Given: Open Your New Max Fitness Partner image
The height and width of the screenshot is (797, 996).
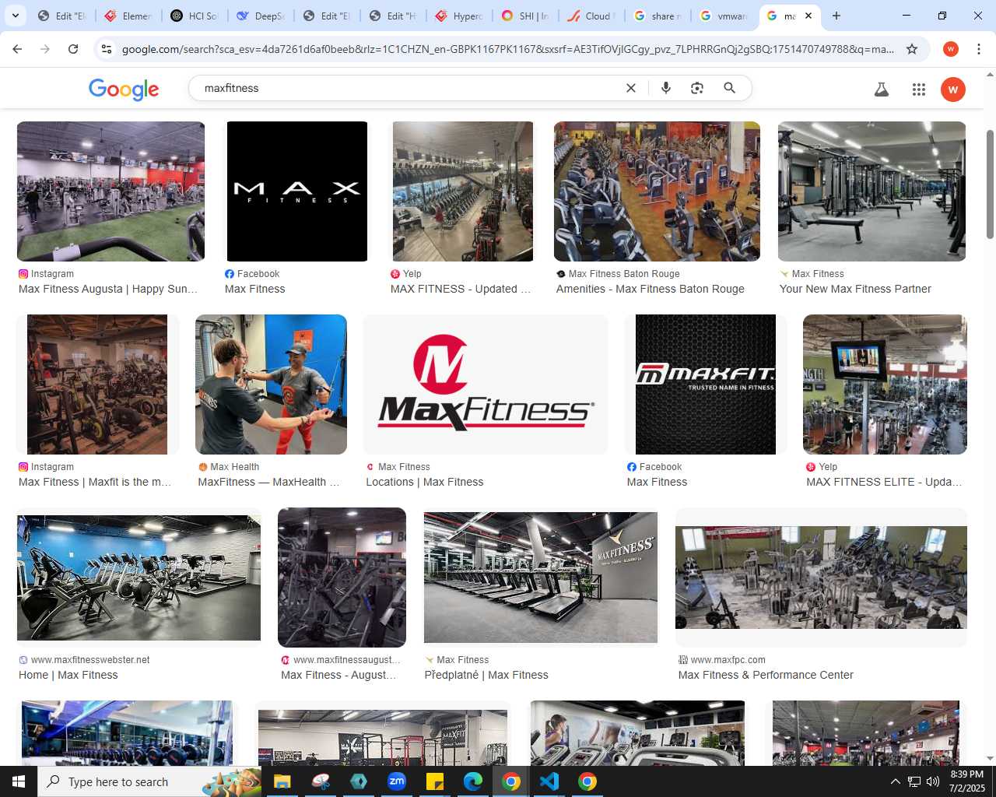Looking at the screenshot, I should [871, 191].
